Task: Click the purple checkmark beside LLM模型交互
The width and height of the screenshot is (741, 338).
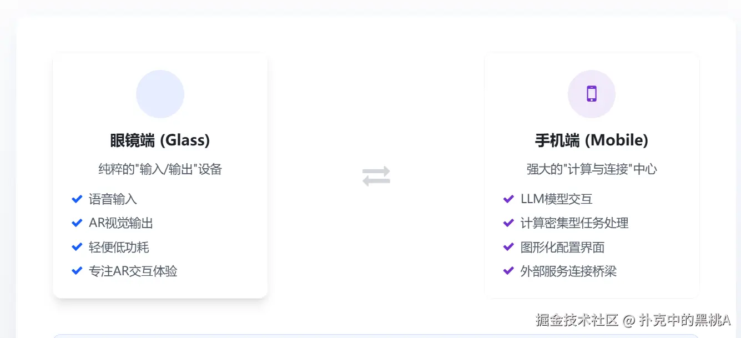Action: tap(508, 199)
